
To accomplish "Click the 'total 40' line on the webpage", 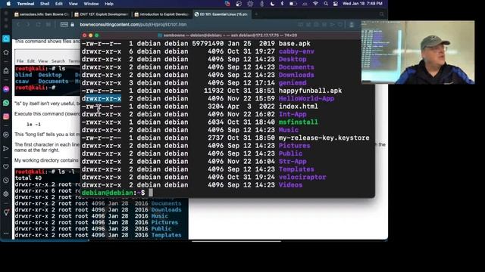I will [x=28, y=178].
